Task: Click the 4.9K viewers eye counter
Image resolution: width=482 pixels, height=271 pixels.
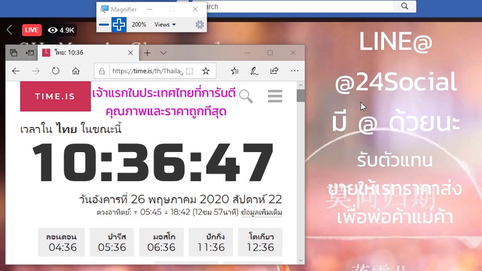Action: click(61, 30)
